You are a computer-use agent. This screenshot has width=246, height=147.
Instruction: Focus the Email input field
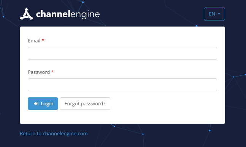pos(122,53)
